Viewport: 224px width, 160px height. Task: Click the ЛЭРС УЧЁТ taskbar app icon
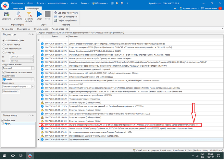tap(30, 156)
